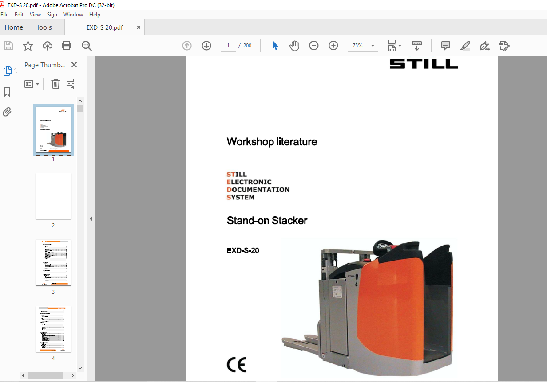This screenshot has height=382, width=547.
Task: Click thumbnail panel vertical scrollbar down arrow
Action: point(80,368)
